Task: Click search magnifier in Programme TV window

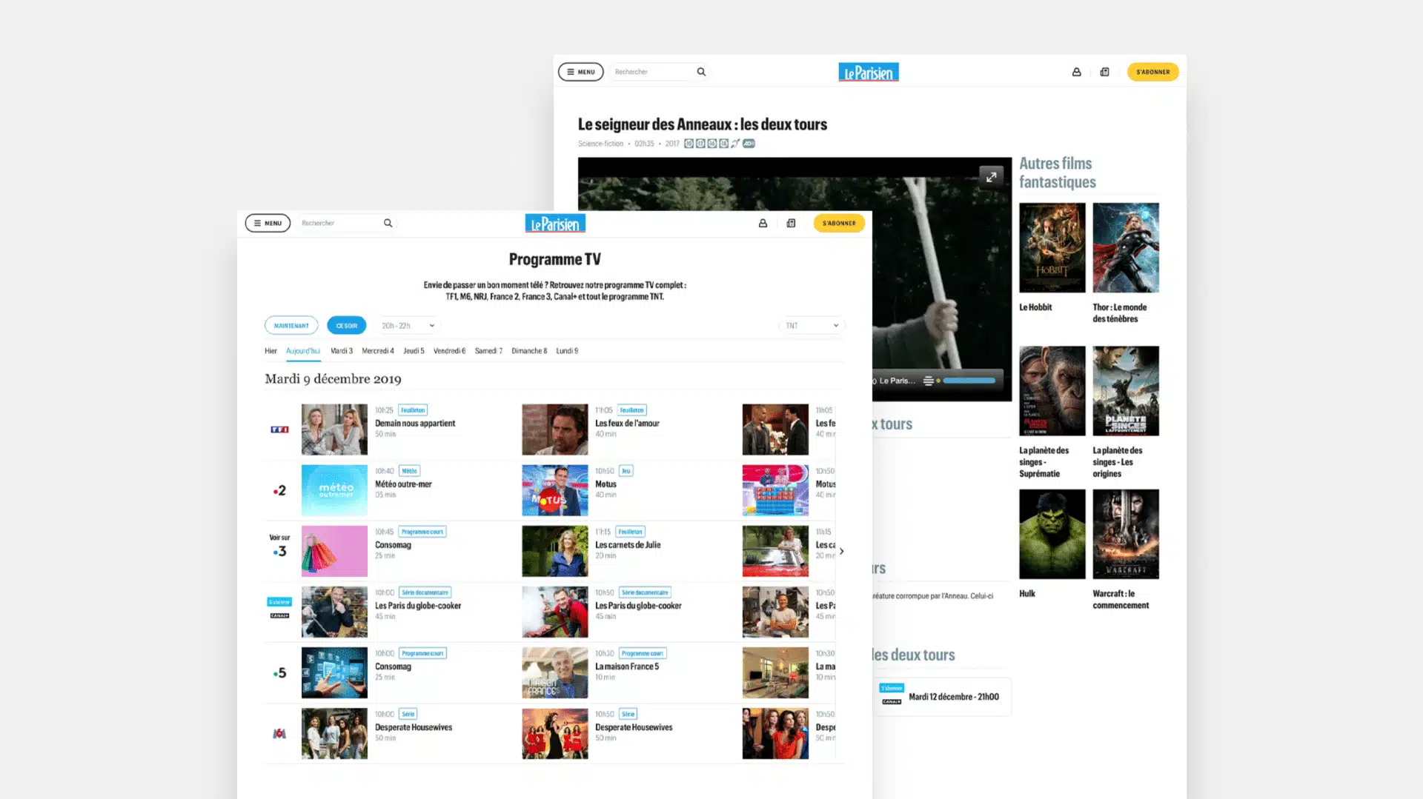Action: coord(388,223)
